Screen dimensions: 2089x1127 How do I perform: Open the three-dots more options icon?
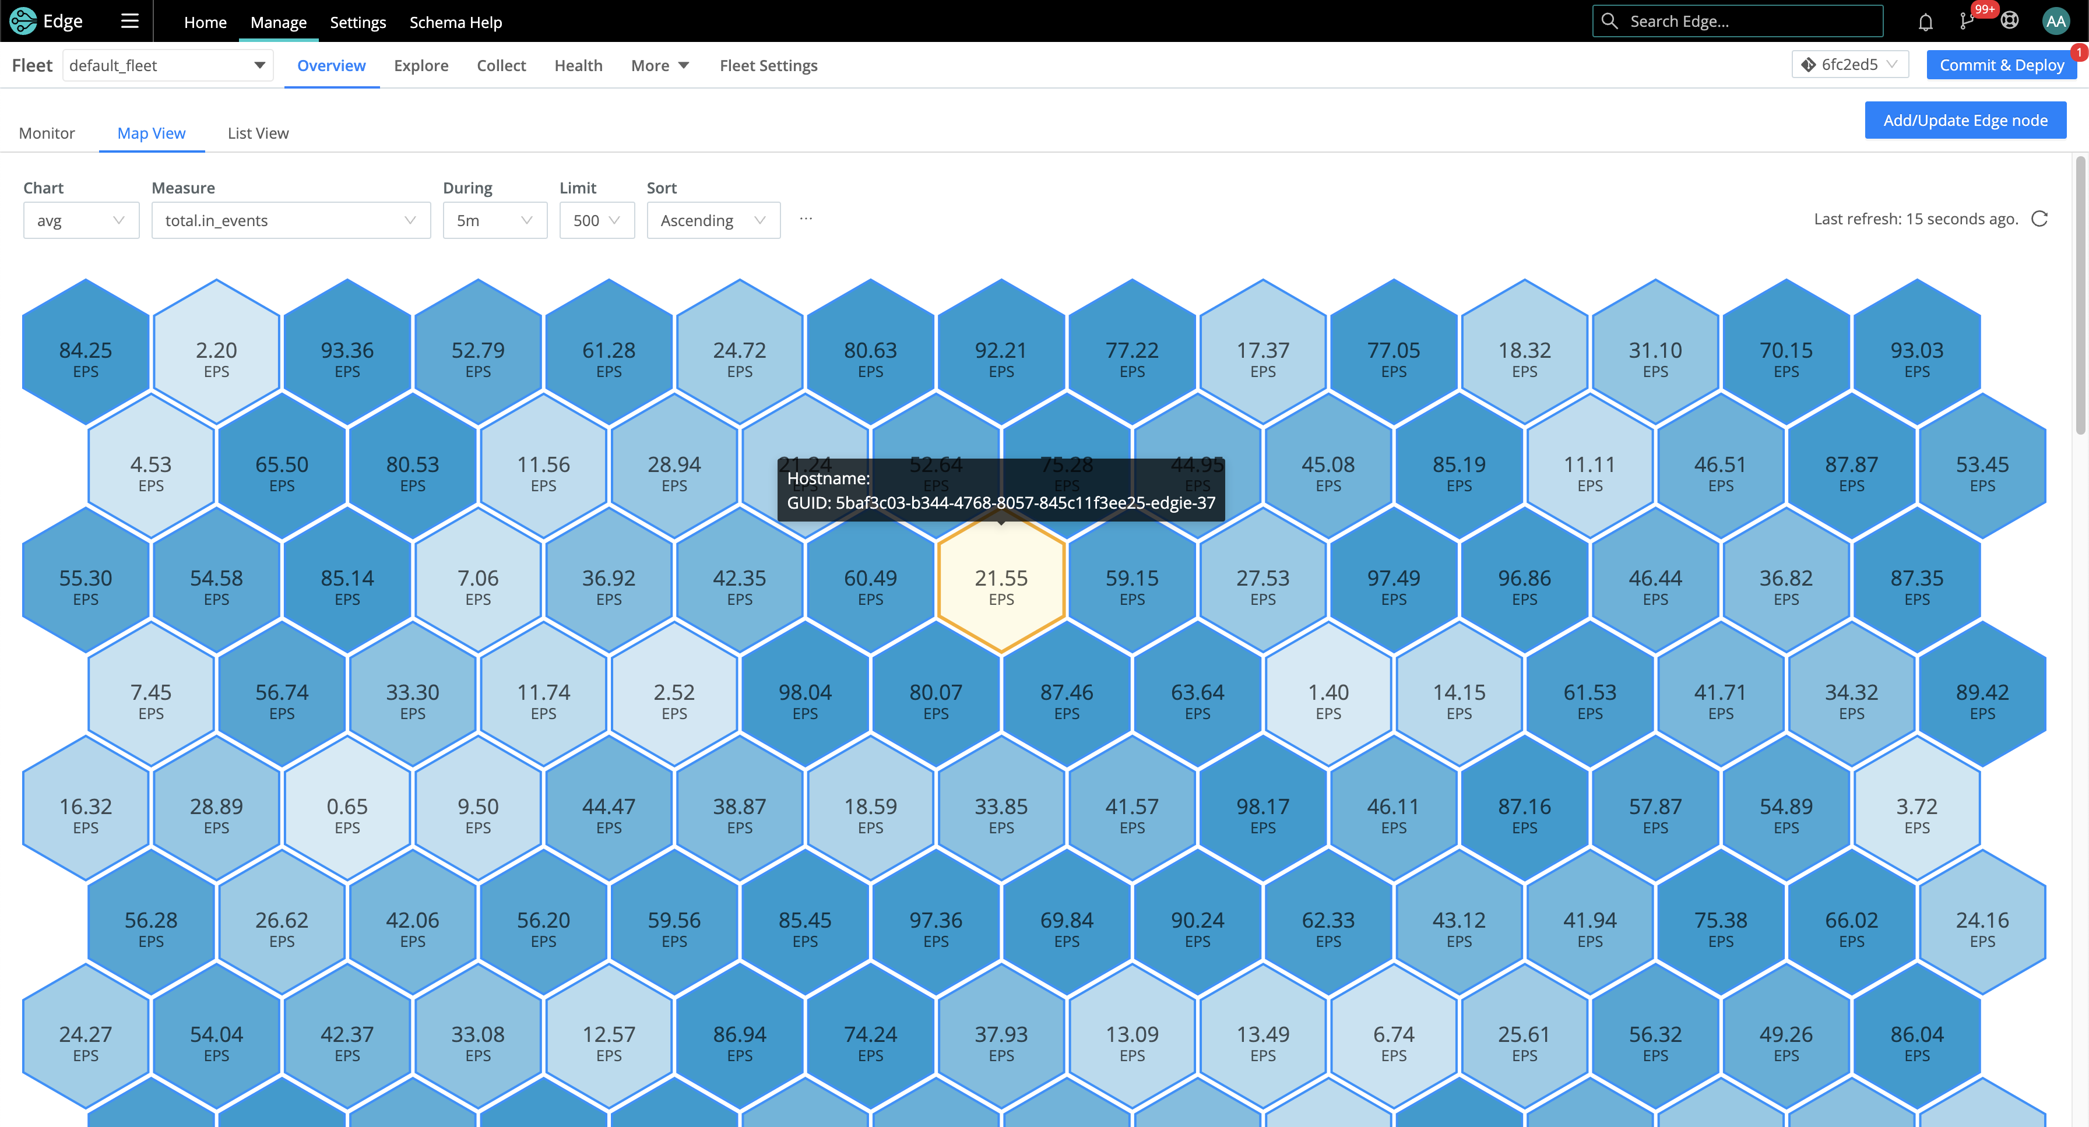806,219
